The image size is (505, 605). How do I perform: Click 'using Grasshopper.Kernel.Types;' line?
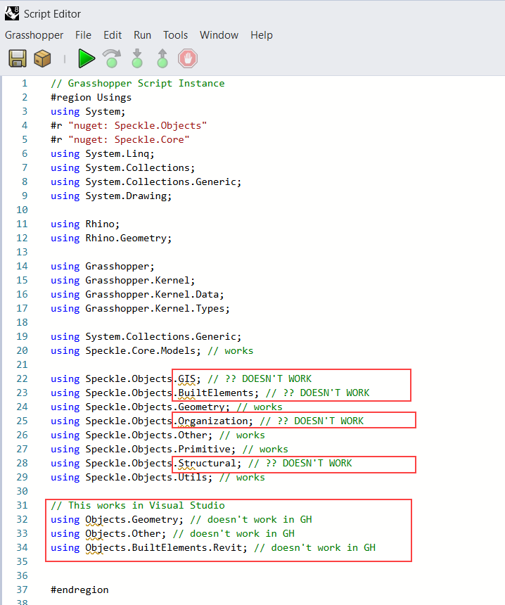click(x=140, y=309)
